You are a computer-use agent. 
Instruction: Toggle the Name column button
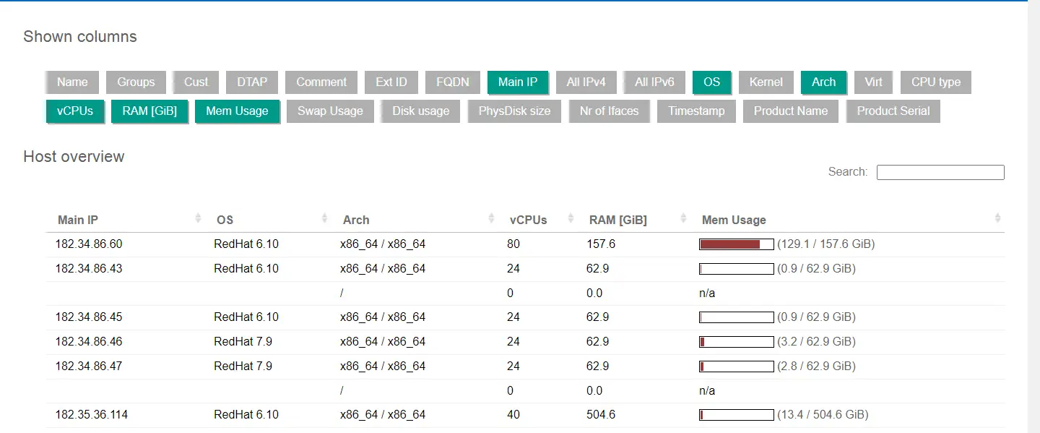click(72, 82)
